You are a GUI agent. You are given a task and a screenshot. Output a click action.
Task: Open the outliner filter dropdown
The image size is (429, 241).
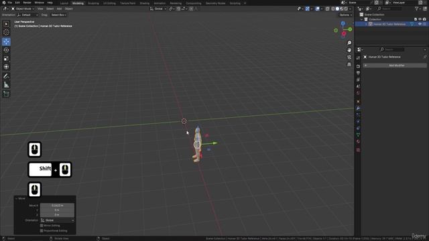[418, 9]
